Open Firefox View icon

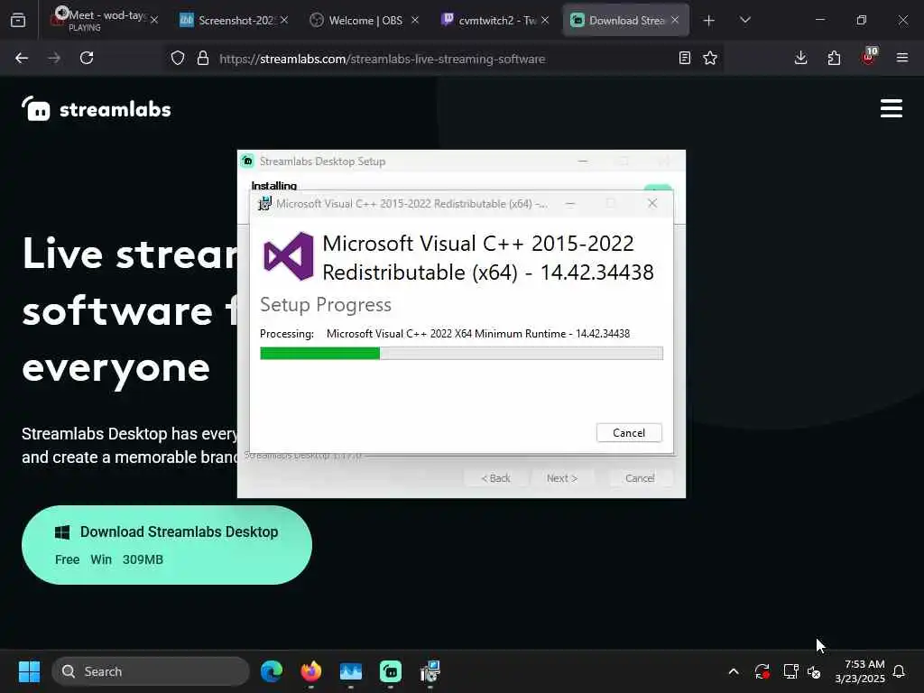(18, 20)
